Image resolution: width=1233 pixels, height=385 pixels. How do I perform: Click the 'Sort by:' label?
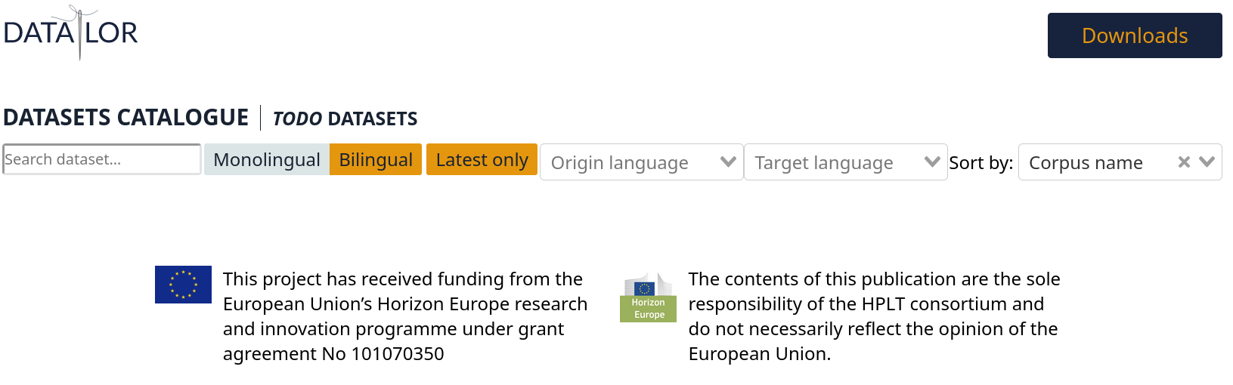(x=981, y=163)
